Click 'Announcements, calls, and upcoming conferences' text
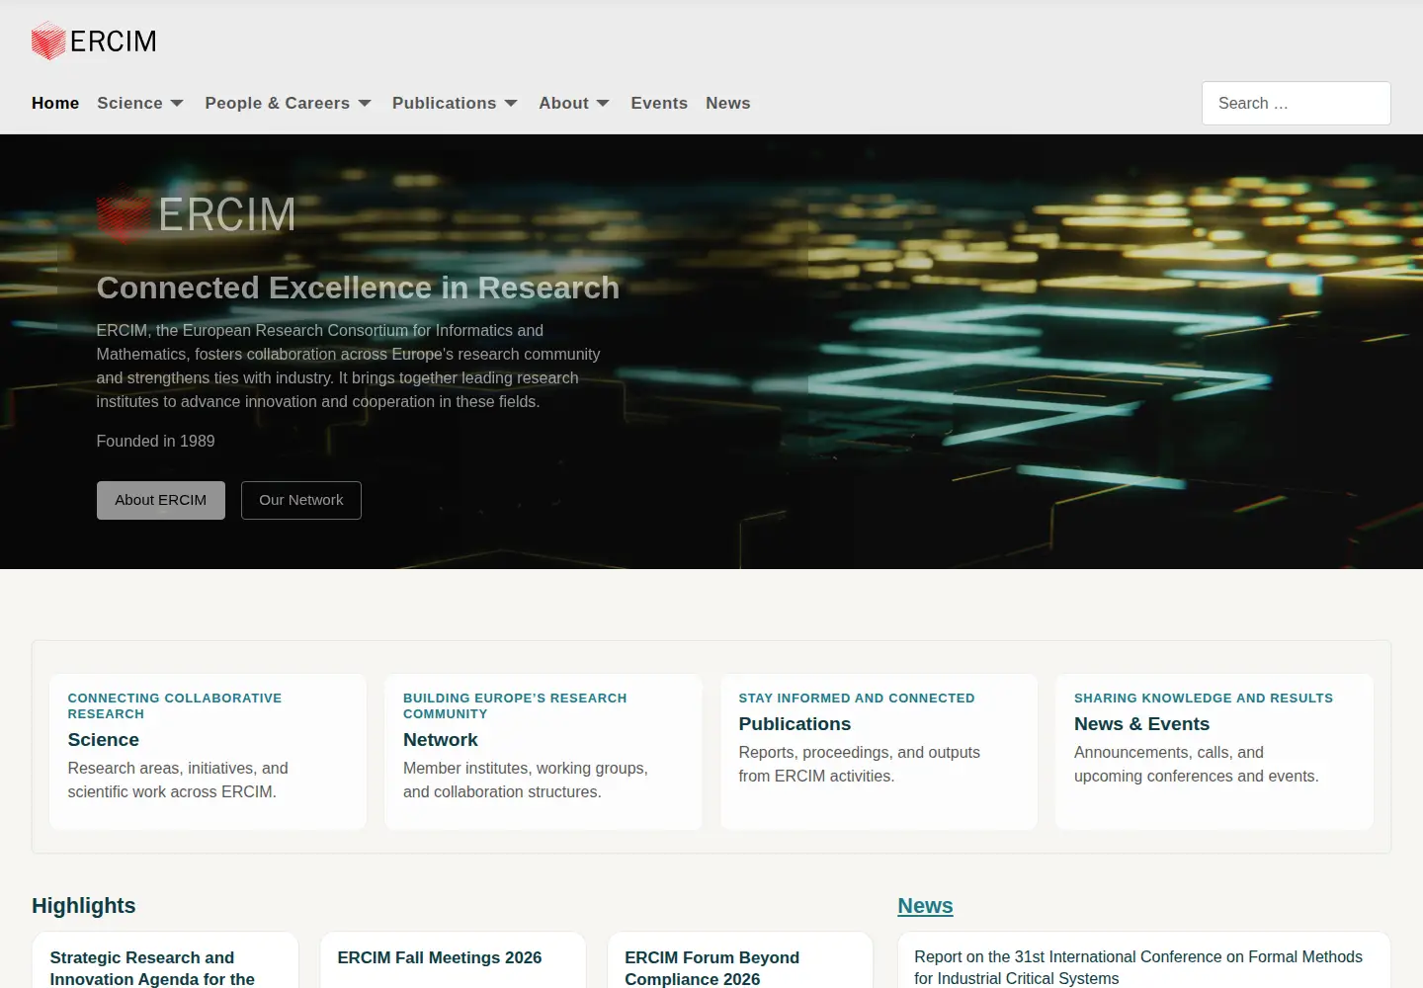The width and height of the screenshot is (1423, 988). tap(1197, 764)
